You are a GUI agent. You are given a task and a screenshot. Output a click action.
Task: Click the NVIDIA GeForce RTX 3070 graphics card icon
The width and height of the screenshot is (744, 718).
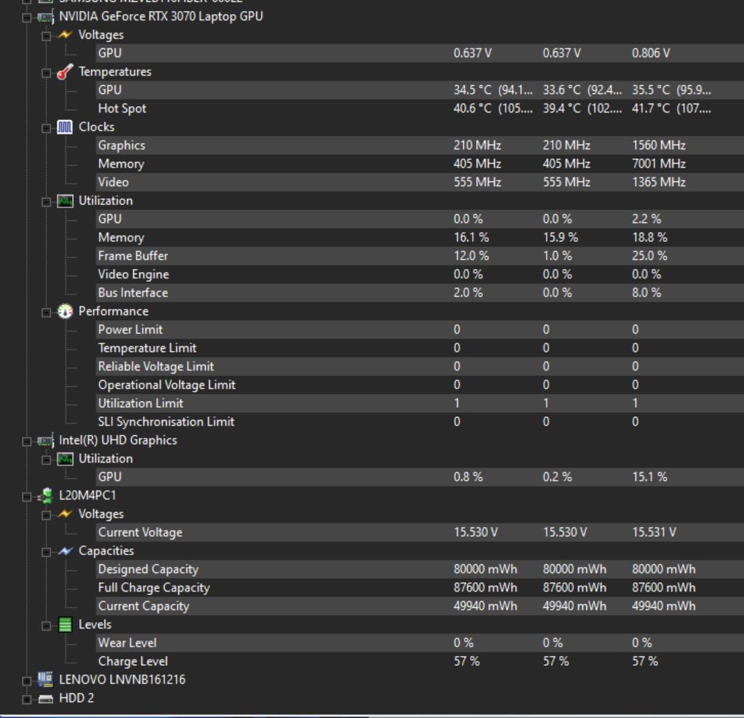(x=46, y=17)
